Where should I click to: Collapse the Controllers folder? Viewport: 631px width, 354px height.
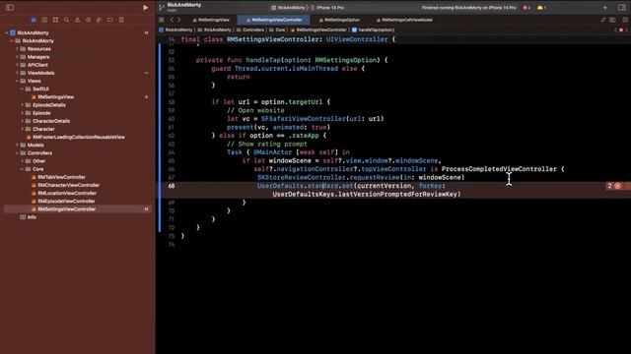18,153
